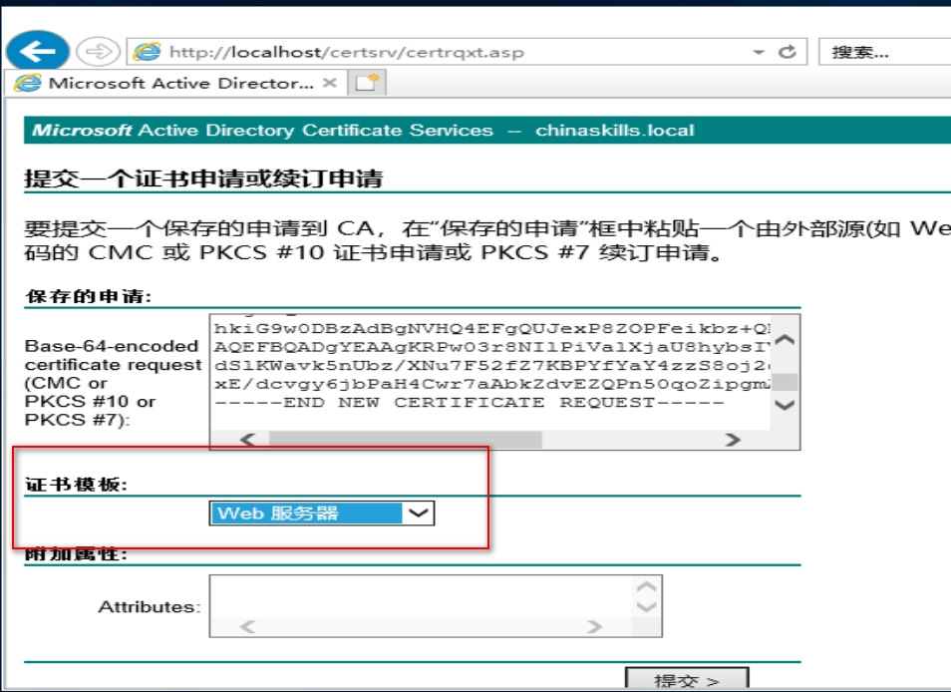Click the greyed Forward arrow button
The height and width of the screenshot is (692, 951).
(x=97, y=52)
